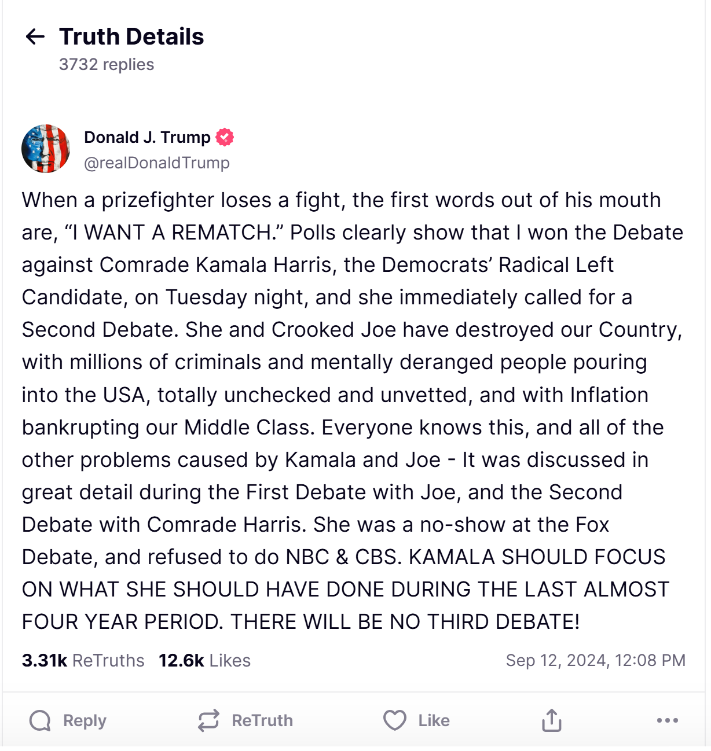The width and height of the screenshot is (711, 751).
Task: Click the red verified badge checkmark
Action: tap(225, 137)
